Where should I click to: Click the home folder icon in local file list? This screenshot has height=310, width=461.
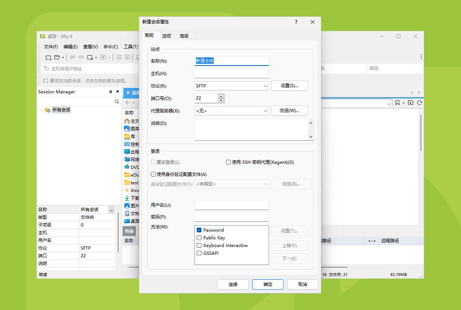point(127,121)
